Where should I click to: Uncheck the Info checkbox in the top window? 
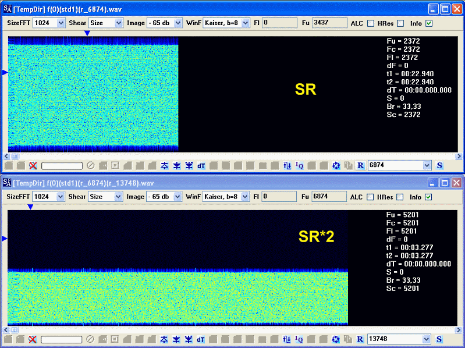tap(429, 23)
